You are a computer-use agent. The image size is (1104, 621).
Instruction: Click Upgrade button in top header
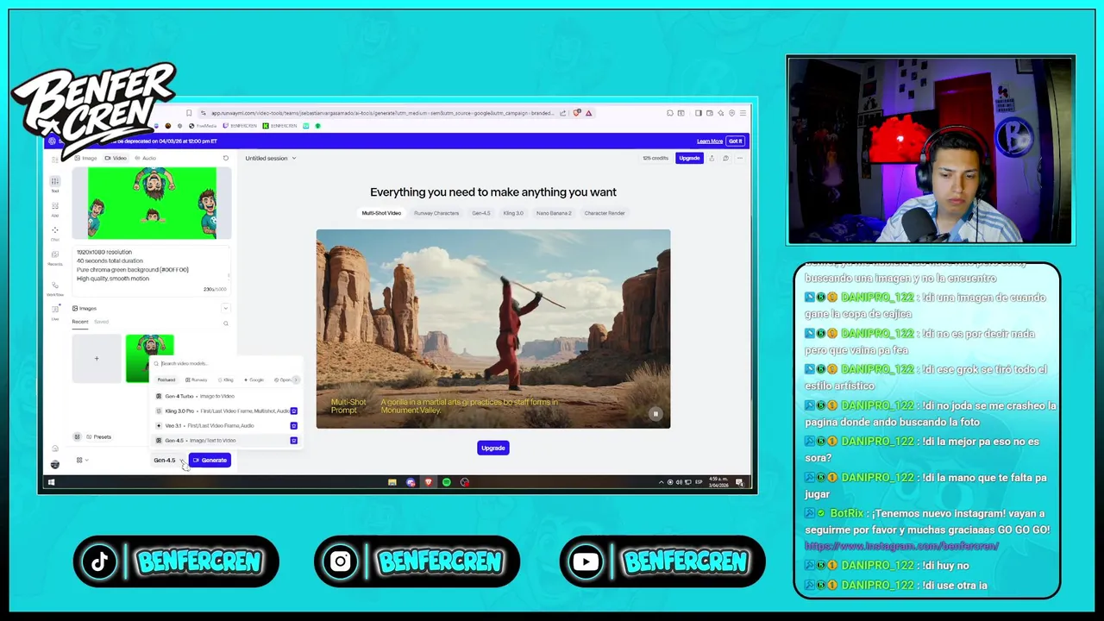pos(689,158)
